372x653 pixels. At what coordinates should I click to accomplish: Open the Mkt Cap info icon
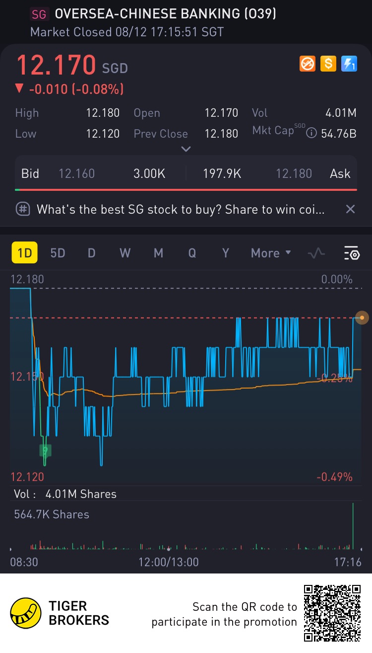click(311, 133)
